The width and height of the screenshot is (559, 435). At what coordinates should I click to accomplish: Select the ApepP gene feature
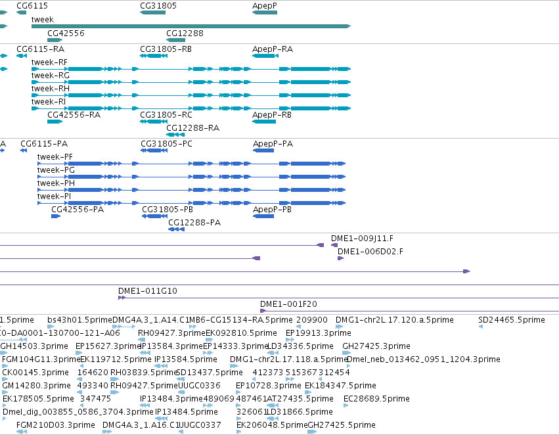coord(265,12)
